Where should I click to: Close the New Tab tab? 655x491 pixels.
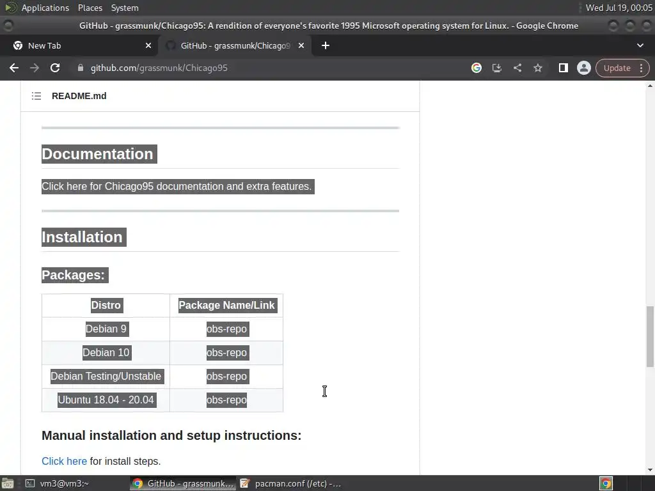[x=148, y=45]
